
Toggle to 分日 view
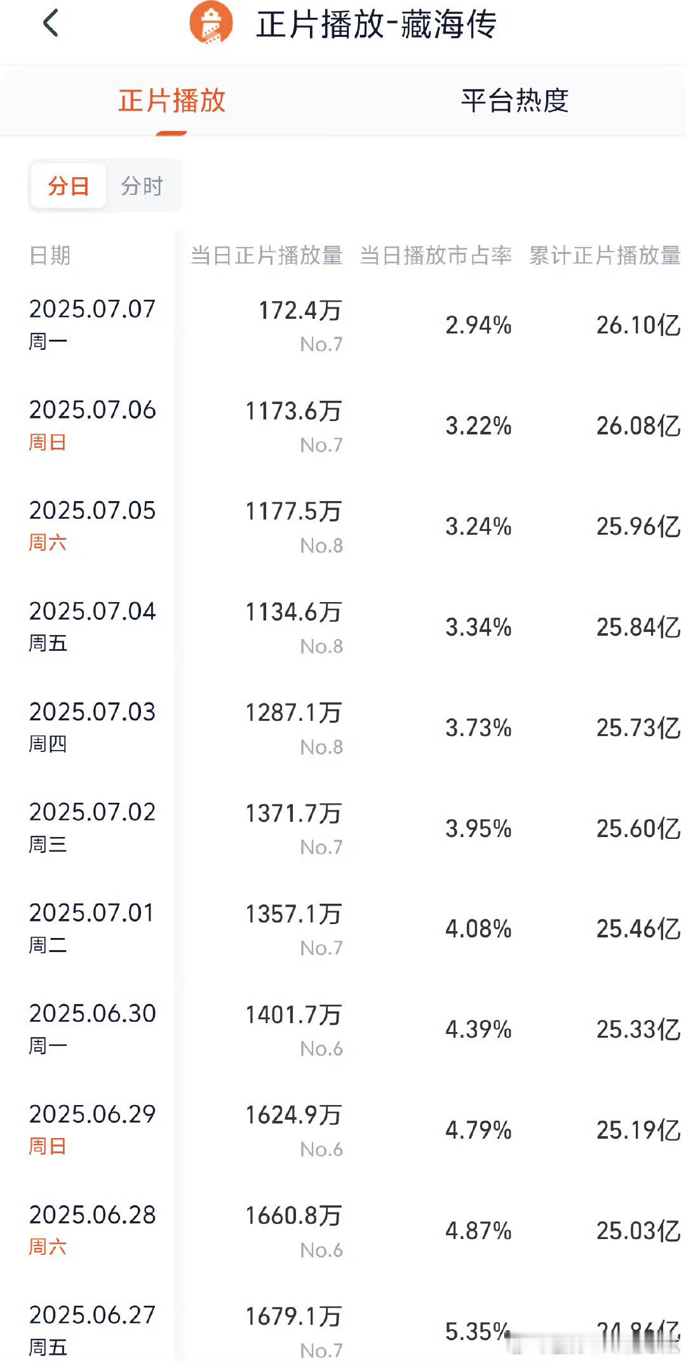68,185
